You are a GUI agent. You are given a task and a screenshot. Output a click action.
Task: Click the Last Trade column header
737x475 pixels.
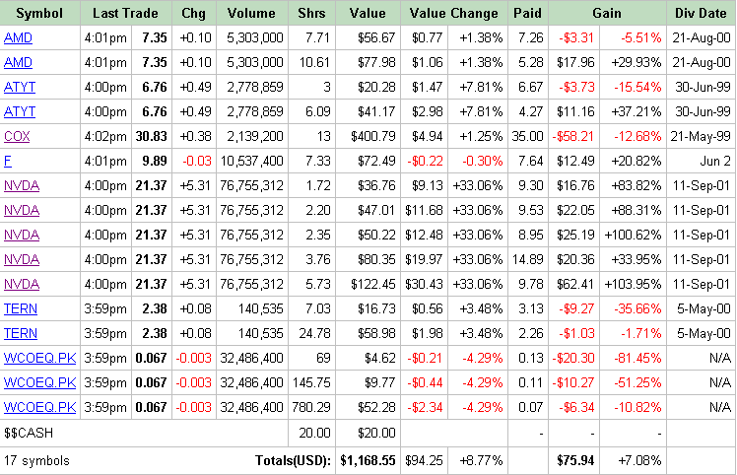(125, 13)
